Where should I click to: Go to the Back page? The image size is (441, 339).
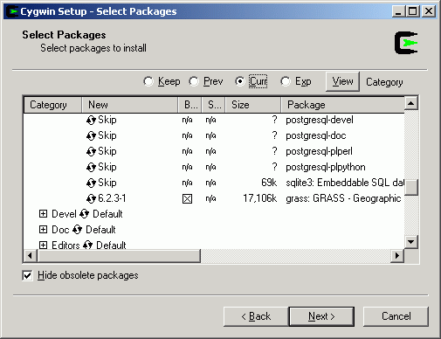tap(256, 316)
